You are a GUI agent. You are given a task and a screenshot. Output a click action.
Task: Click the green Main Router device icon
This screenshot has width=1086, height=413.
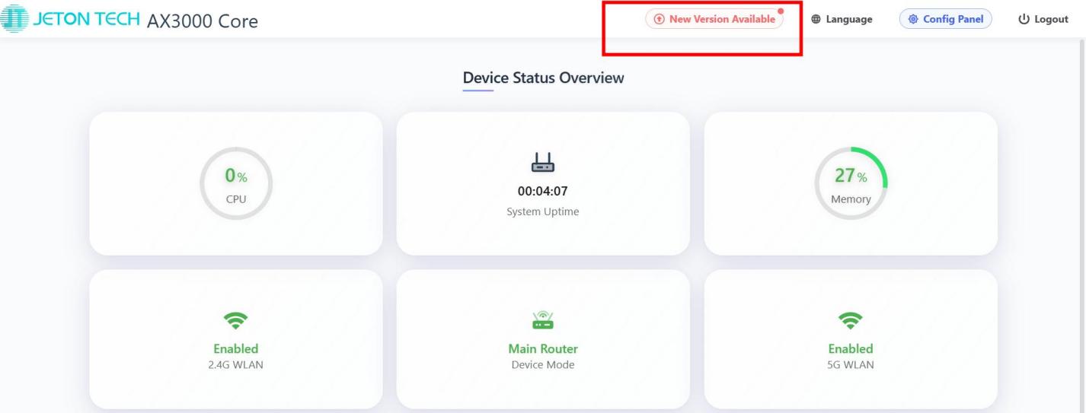pyautogui.click(x=543, y=321)
